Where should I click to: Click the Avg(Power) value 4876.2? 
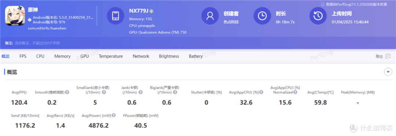pos(99,125)
